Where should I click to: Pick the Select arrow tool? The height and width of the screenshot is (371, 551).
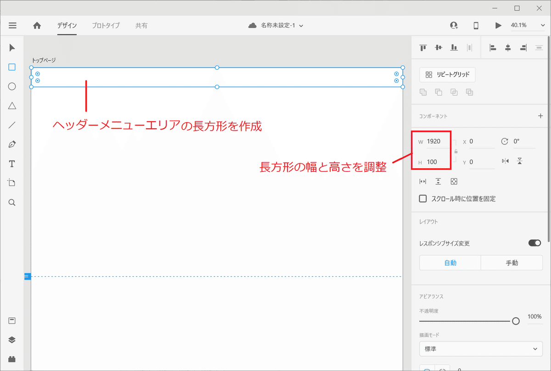[x=12, y=48]
